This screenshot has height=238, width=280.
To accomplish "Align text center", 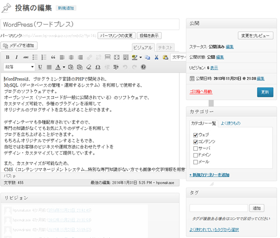I will coord(71,57).
